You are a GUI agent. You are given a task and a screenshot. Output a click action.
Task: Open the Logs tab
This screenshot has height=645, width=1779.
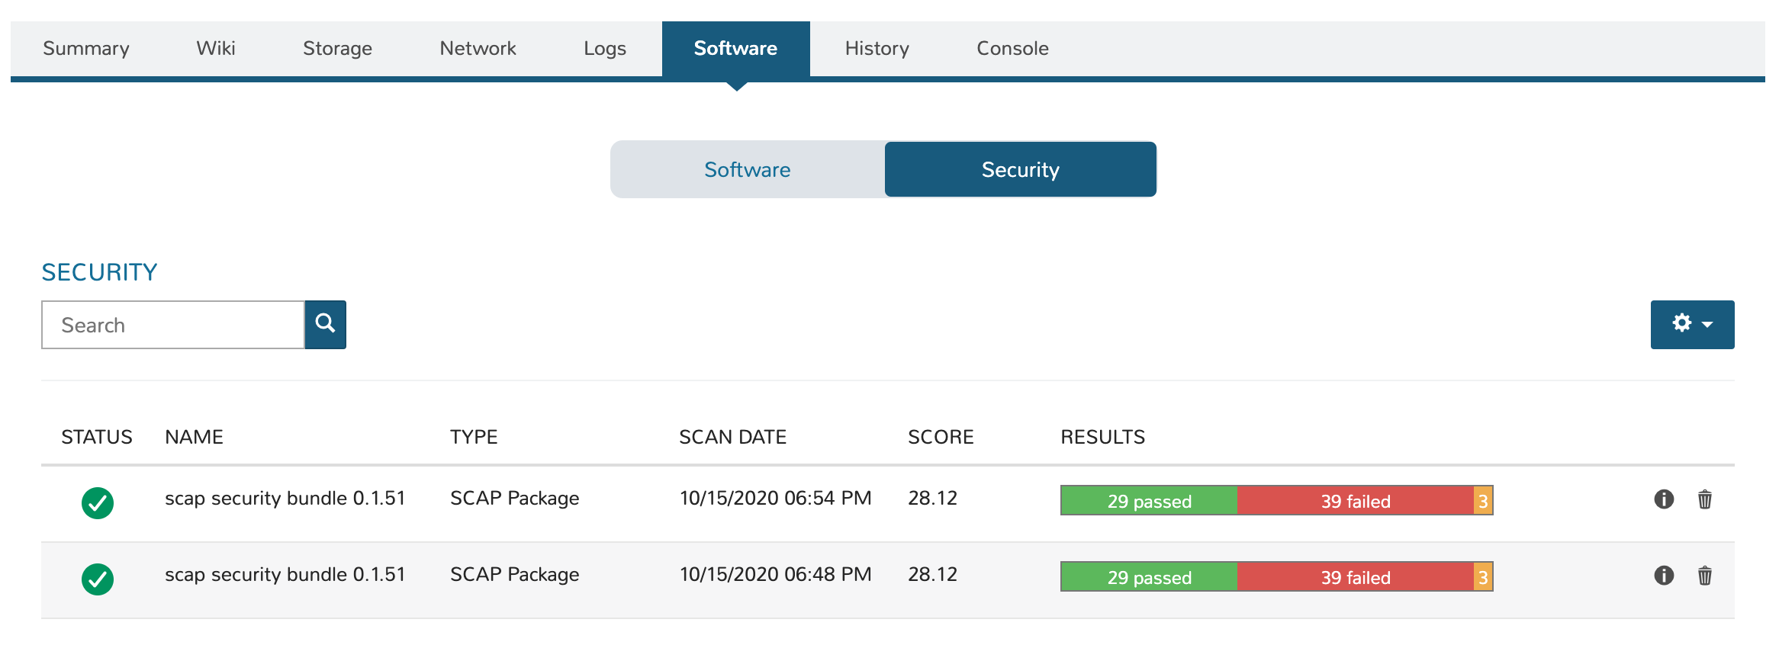click(x=604, y=49)
